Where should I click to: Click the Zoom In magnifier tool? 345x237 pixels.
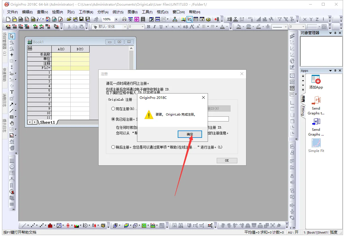pos(12,42)
